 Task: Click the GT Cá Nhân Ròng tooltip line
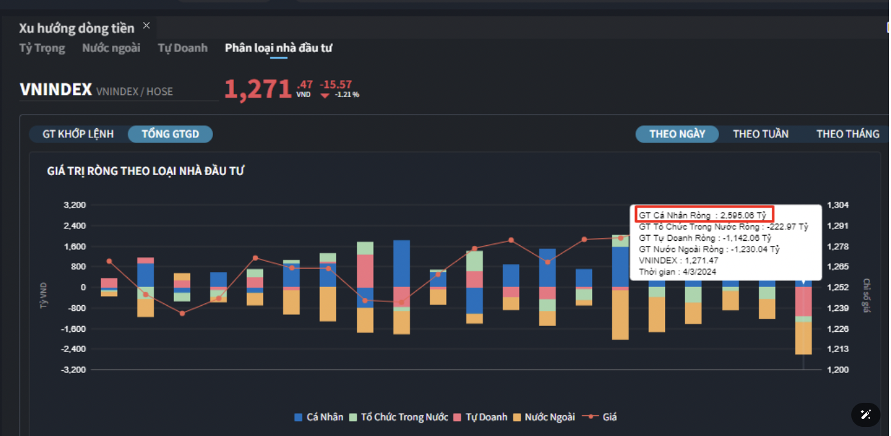[x=702, y=215]
